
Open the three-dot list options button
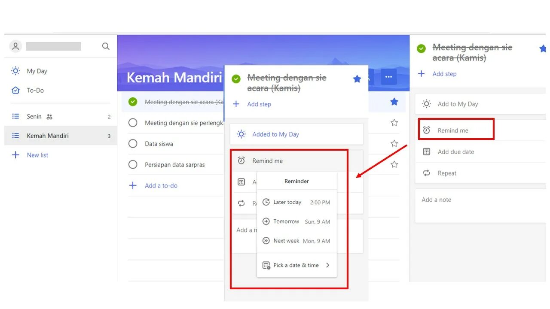(388, 77)
